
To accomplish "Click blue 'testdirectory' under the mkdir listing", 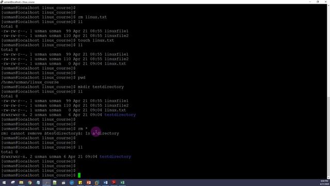I will (120, 115).
